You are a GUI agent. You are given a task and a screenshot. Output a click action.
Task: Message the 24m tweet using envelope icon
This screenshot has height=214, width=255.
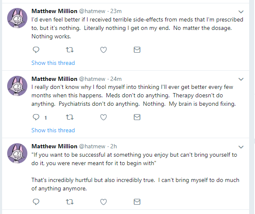(x=137, y=117)
